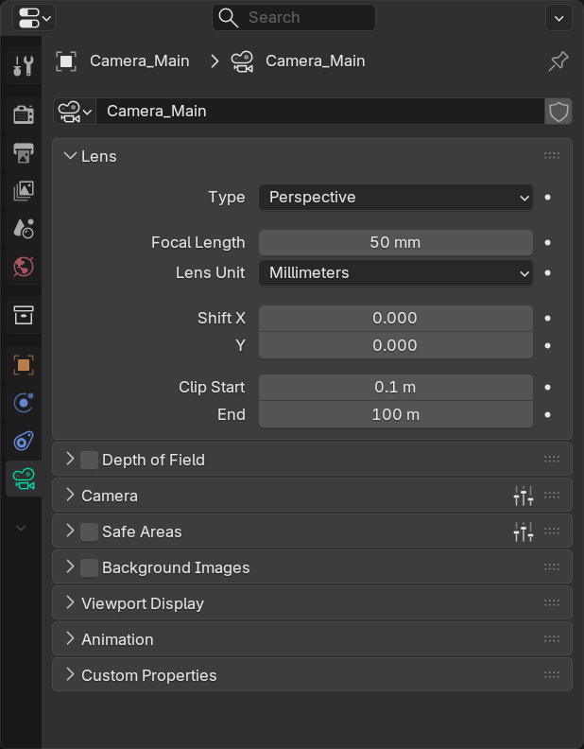Open the Tool properties tab
The image size is (584, 749).
(x=24, y=66)
